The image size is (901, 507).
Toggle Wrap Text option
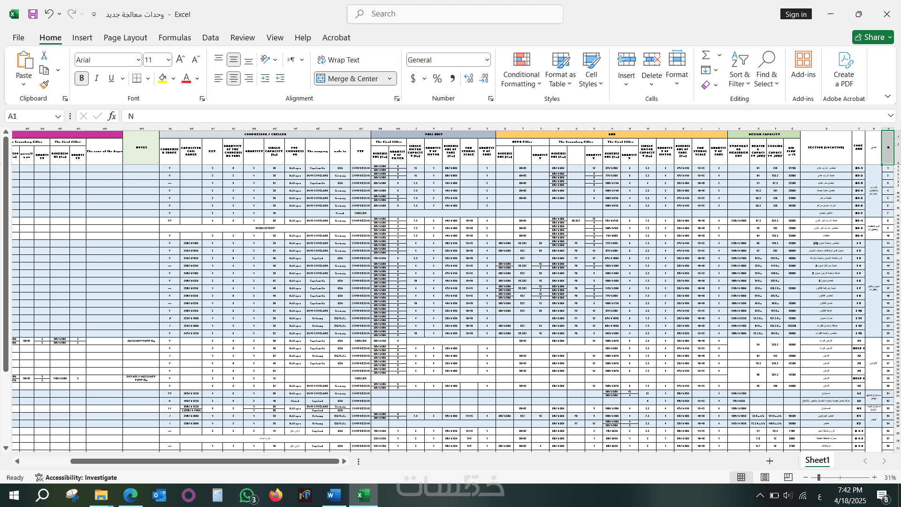pyautogui.click(x=338, y=60)
